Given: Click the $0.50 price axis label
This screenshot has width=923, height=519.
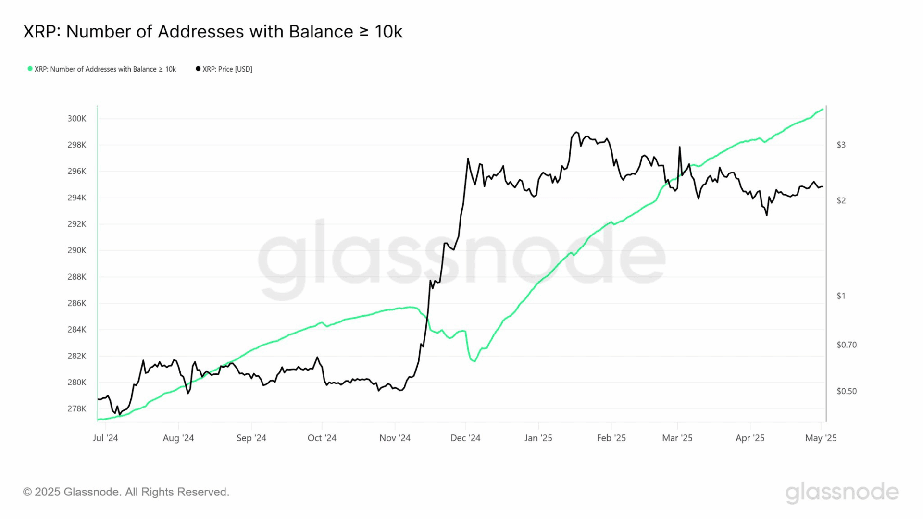Looking at the screenshot, I should coord(846,391).
